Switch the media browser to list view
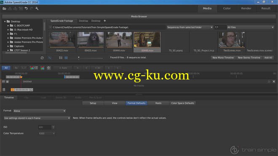 (x=61, y=58)
